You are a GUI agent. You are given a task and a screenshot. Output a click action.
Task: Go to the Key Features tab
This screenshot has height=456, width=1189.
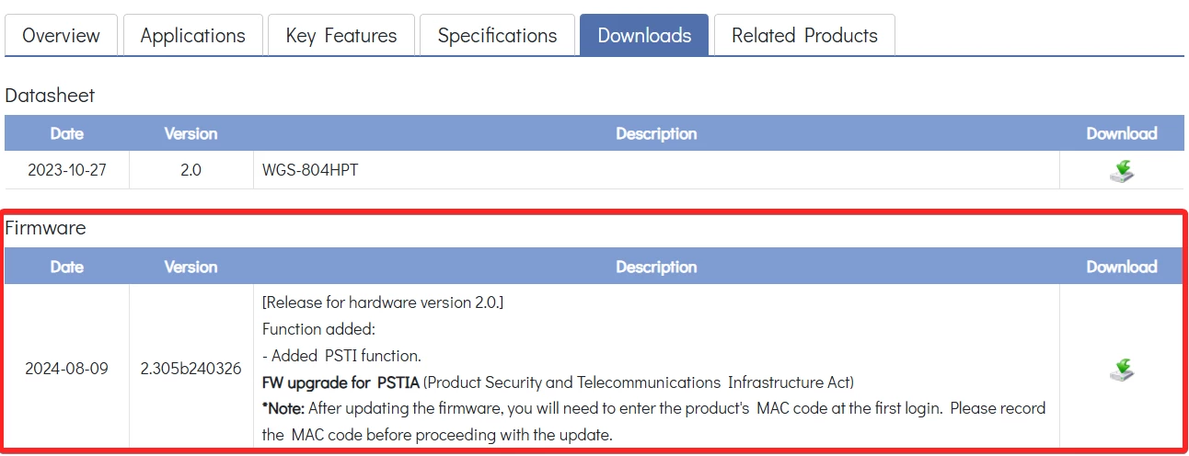tap(341, 36)
